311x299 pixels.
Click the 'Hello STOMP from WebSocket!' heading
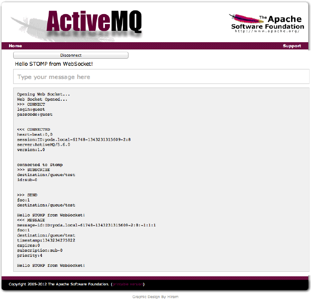coord(54,64)
